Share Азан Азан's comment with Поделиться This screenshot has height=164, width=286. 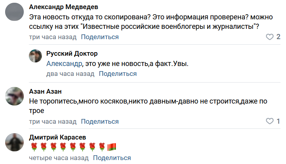pos(100,121)
